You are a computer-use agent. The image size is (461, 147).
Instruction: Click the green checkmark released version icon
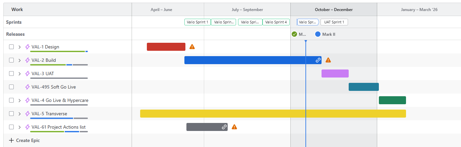pos(294,34)
